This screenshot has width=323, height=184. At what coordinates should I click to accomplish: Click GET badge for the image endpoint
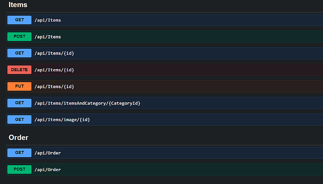click(19, 120)
